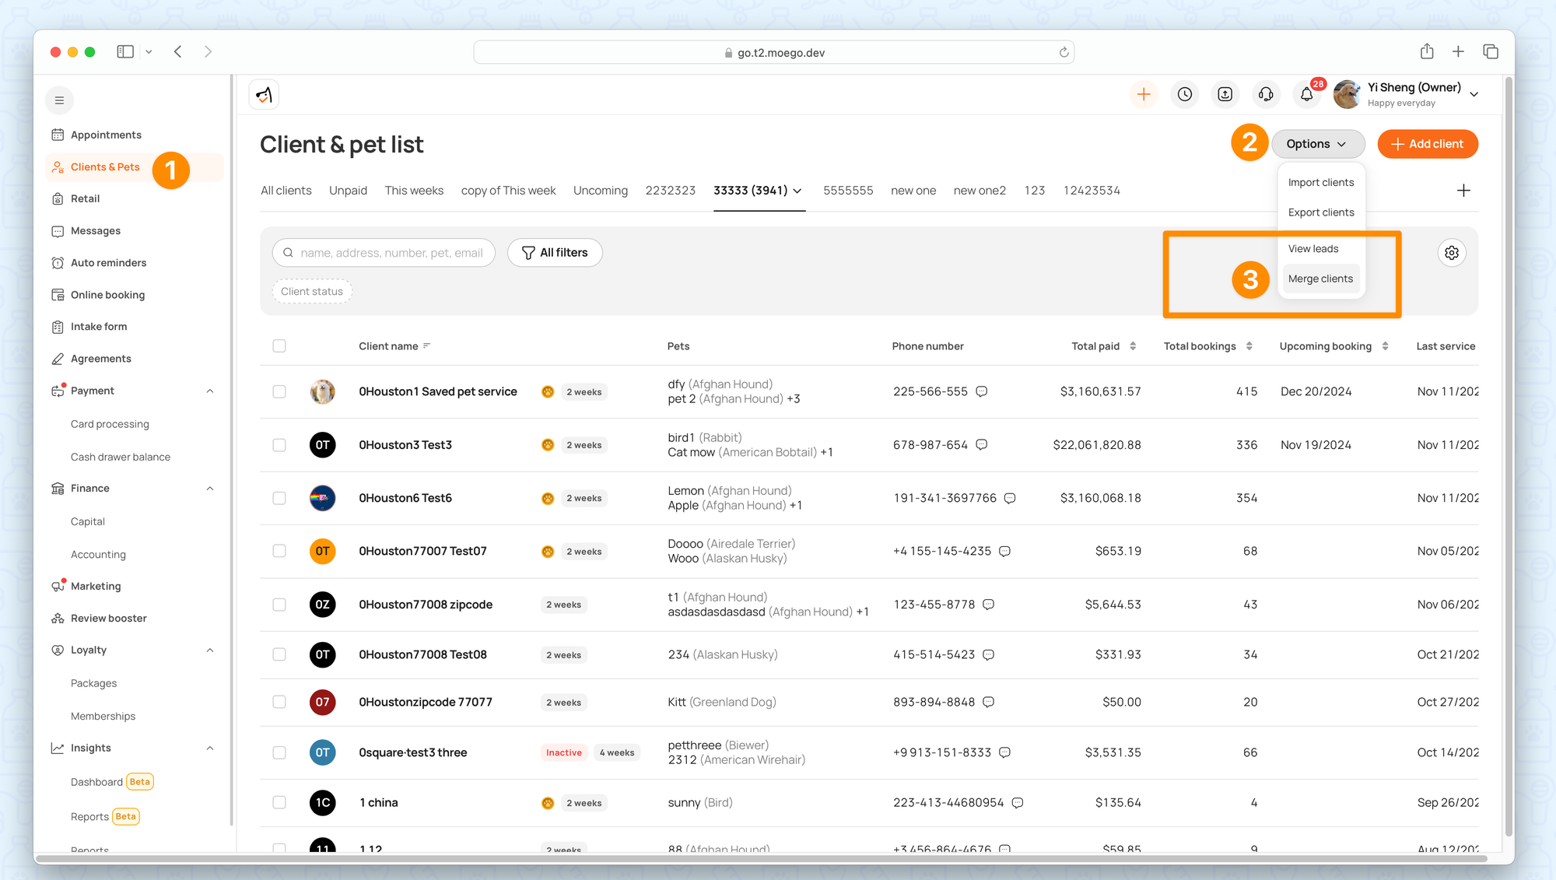Toggle the select-all header checkbox
This screenshot has width=1556, height=880.
click(279, 346)
